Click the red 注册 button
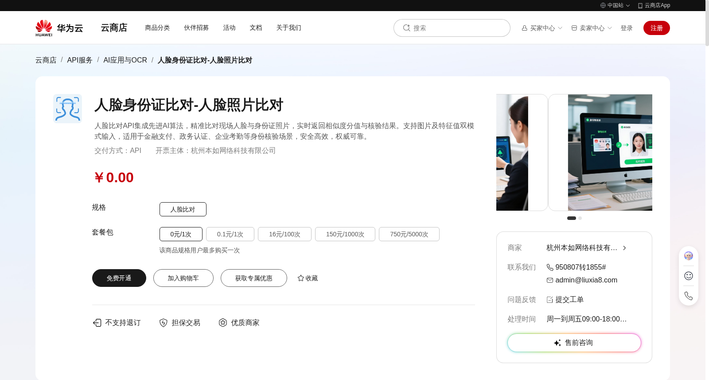This screenshot has width=709, height=380. point(657,28)
